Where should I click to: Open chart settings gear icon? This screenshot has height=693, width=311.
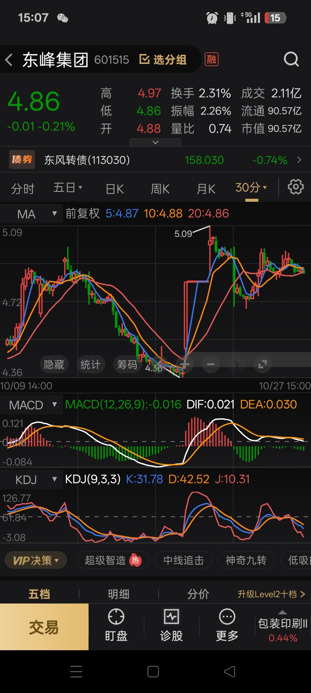pos(296,187)
